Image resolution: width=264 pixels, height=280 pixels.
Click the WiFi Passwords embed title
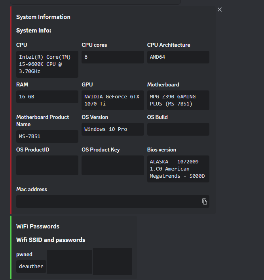pyautogui.click(x=38, y=226)
